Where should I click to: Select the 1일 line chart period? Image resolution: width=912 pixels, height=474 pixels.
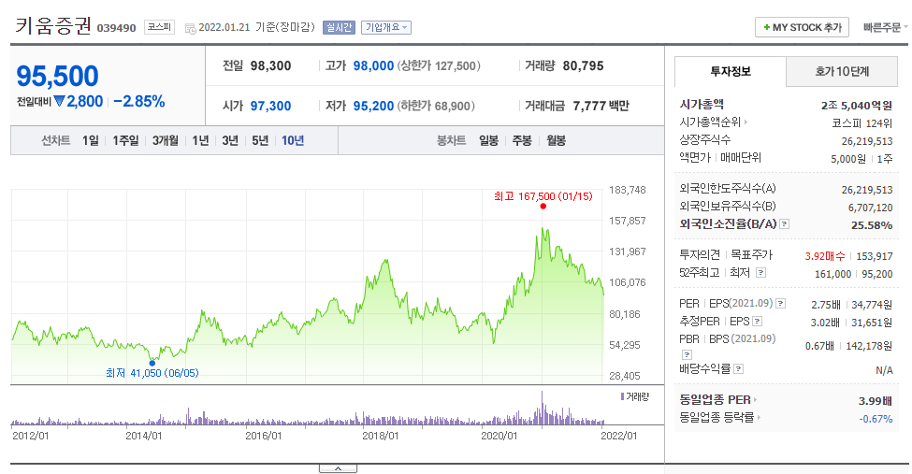(x=90, y=140)
